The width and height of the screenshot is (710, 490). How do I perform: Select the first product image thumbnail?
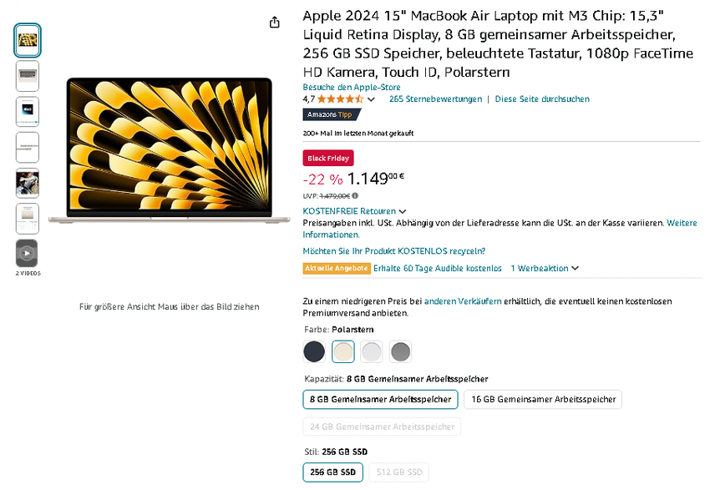point(27,40)
